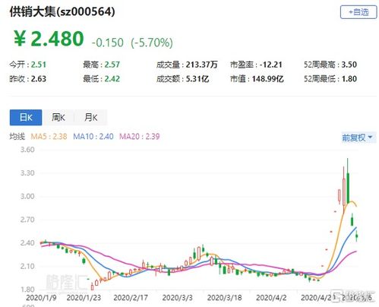
Task: Click the stock title 供销大集(sz000564)
Action: click(x=62, y=11)
